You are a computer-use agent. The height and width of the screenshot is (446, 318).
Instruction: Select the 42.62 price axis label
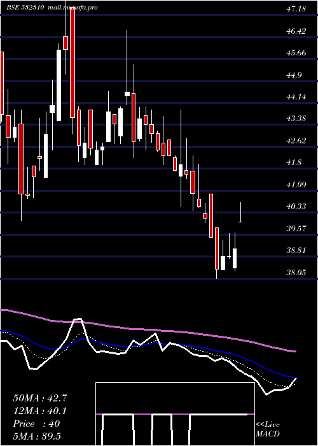click(x=296, y=141)
